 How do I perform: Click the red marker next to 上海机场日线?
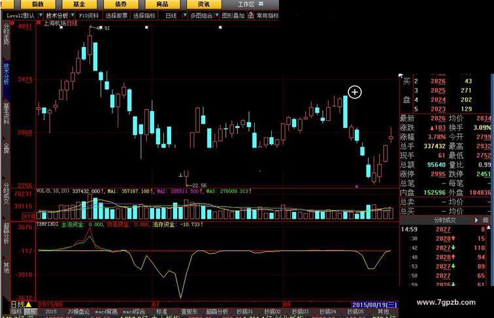(x=39, y=23)
